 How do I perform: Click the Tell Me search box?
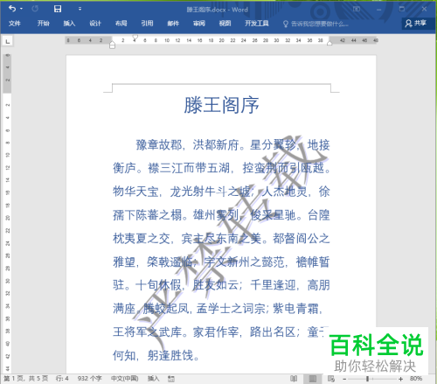click(x=316, y=24)
